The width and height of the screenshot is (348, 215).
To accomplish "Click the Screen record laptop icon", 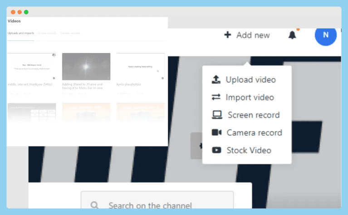I will point(217,115).
